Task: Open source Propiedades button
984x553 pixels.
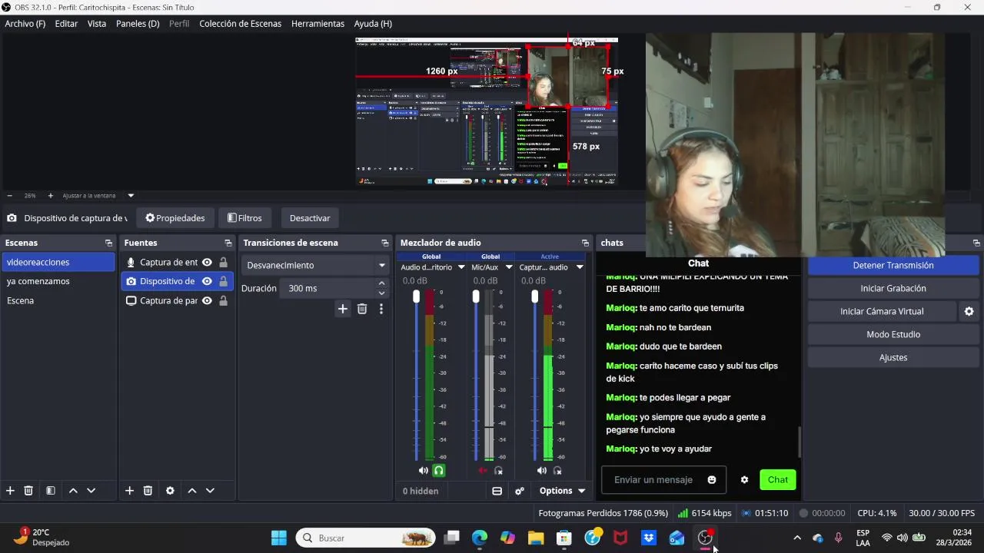Action: point(175,218)
